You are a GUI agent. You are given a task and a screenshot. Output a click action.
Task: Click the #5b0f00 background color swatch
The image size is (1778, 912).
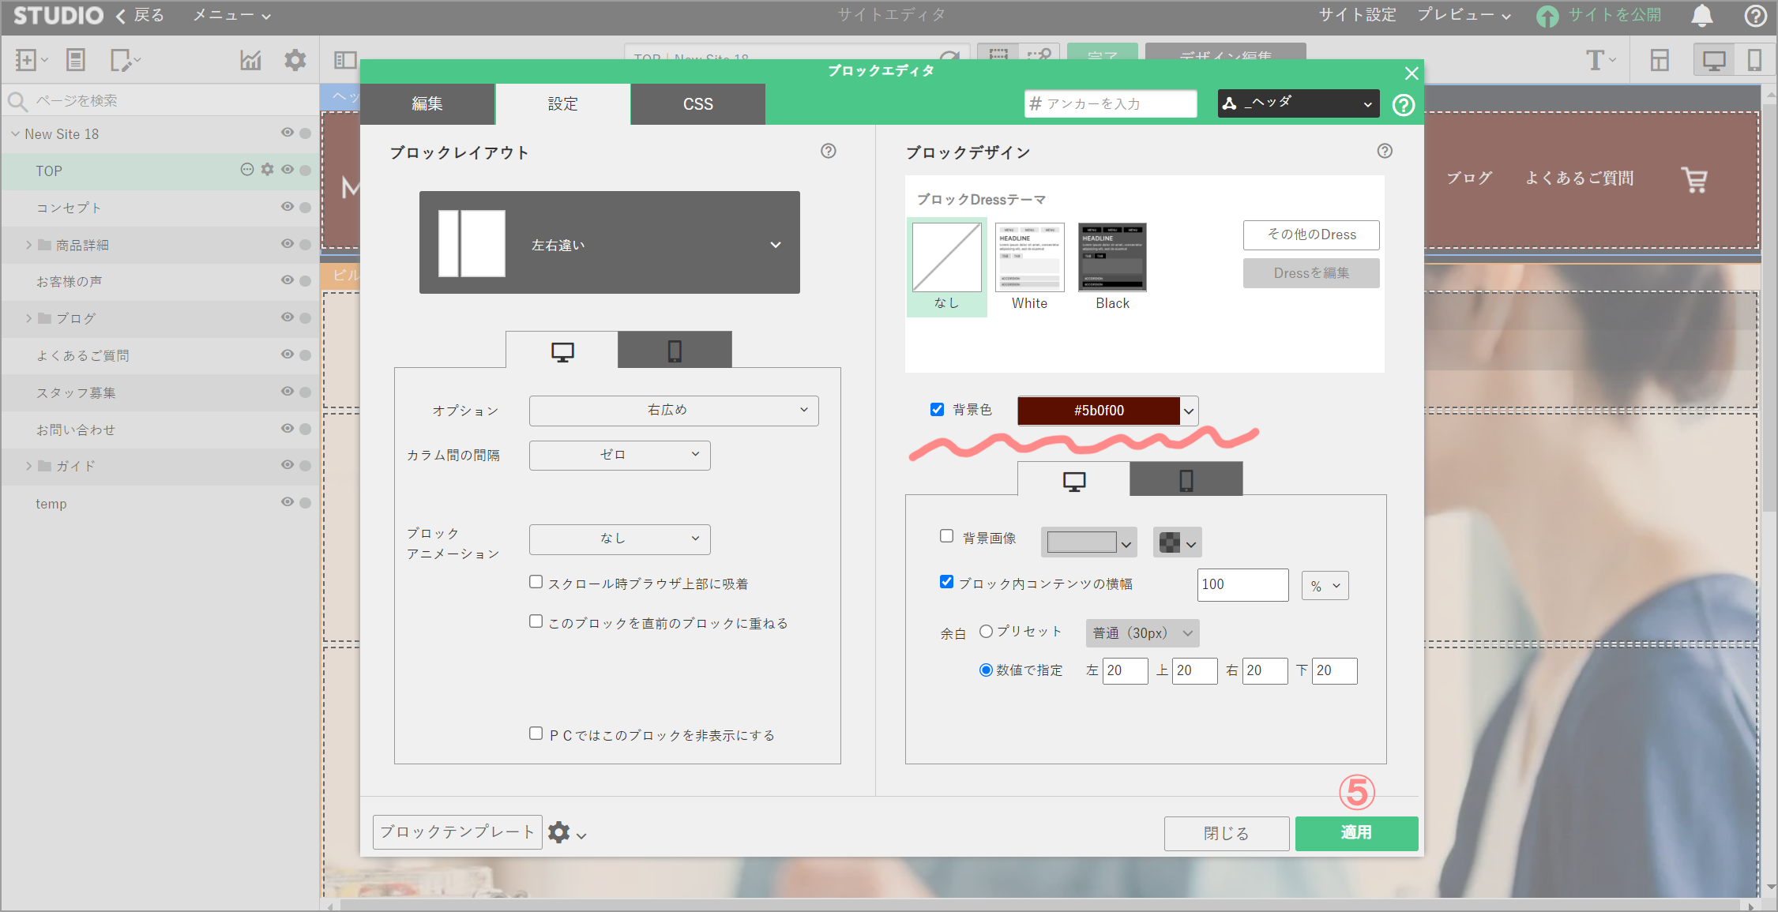1098,411
